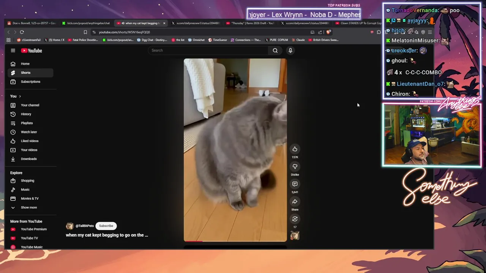Expand the You section chevron

(x=20, y=96)
